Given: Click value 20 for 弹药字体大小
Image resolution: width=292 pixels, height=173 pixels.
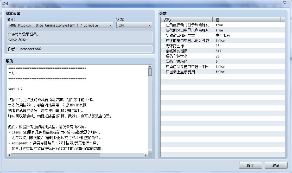Looking at the screenshot, I should [218, 56].
